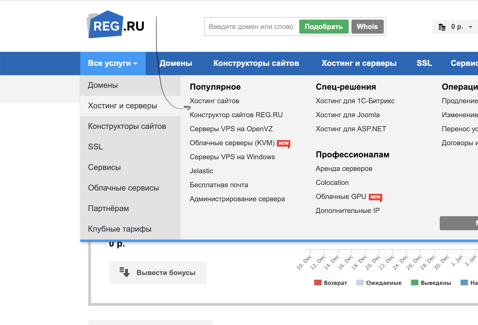Select Клубные тарифы in the left list
478x325 pixels.
[130, 229]
